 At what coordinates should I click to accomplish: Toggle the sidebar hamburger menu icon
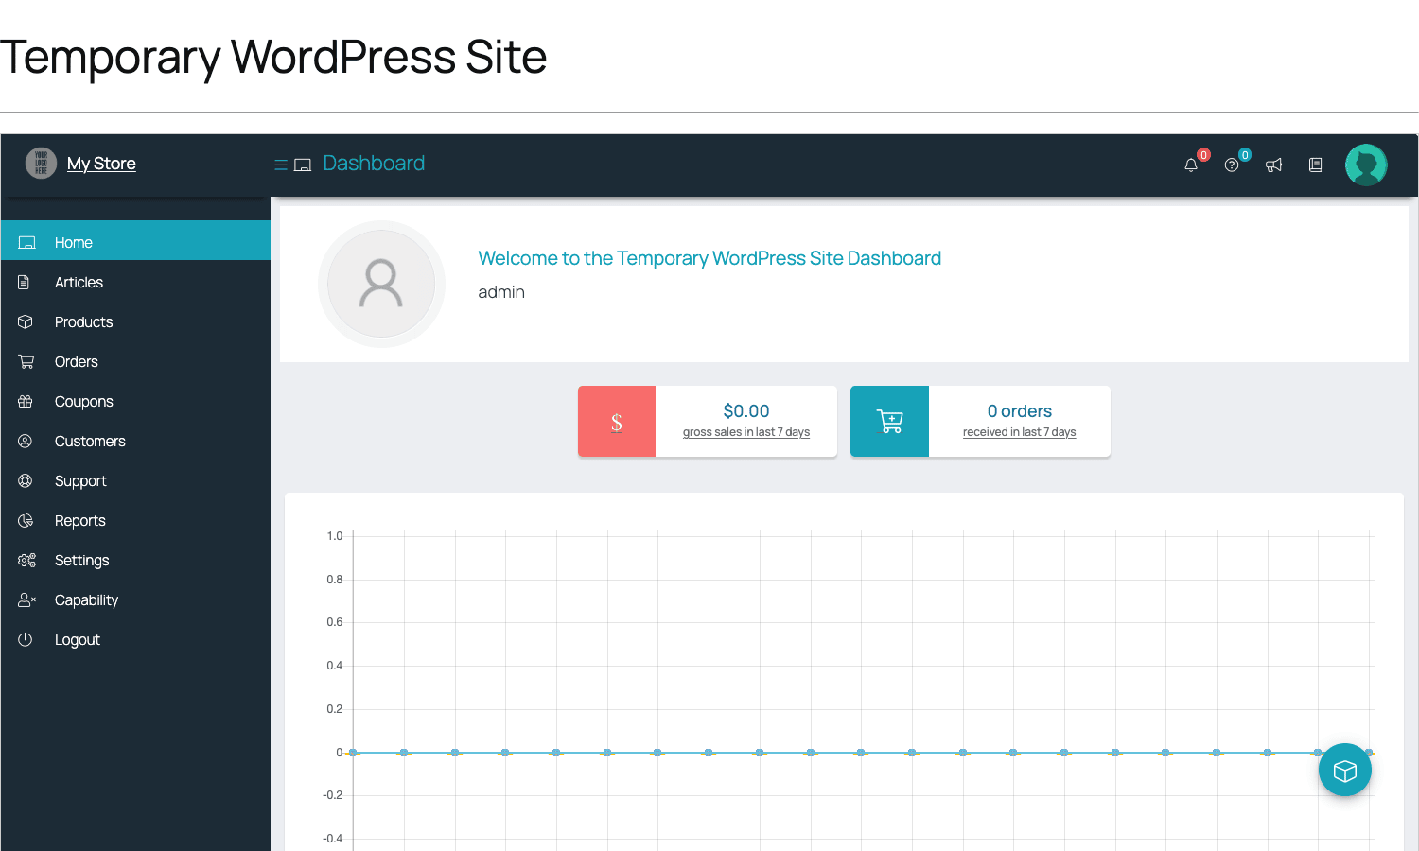tap(281, 165)
